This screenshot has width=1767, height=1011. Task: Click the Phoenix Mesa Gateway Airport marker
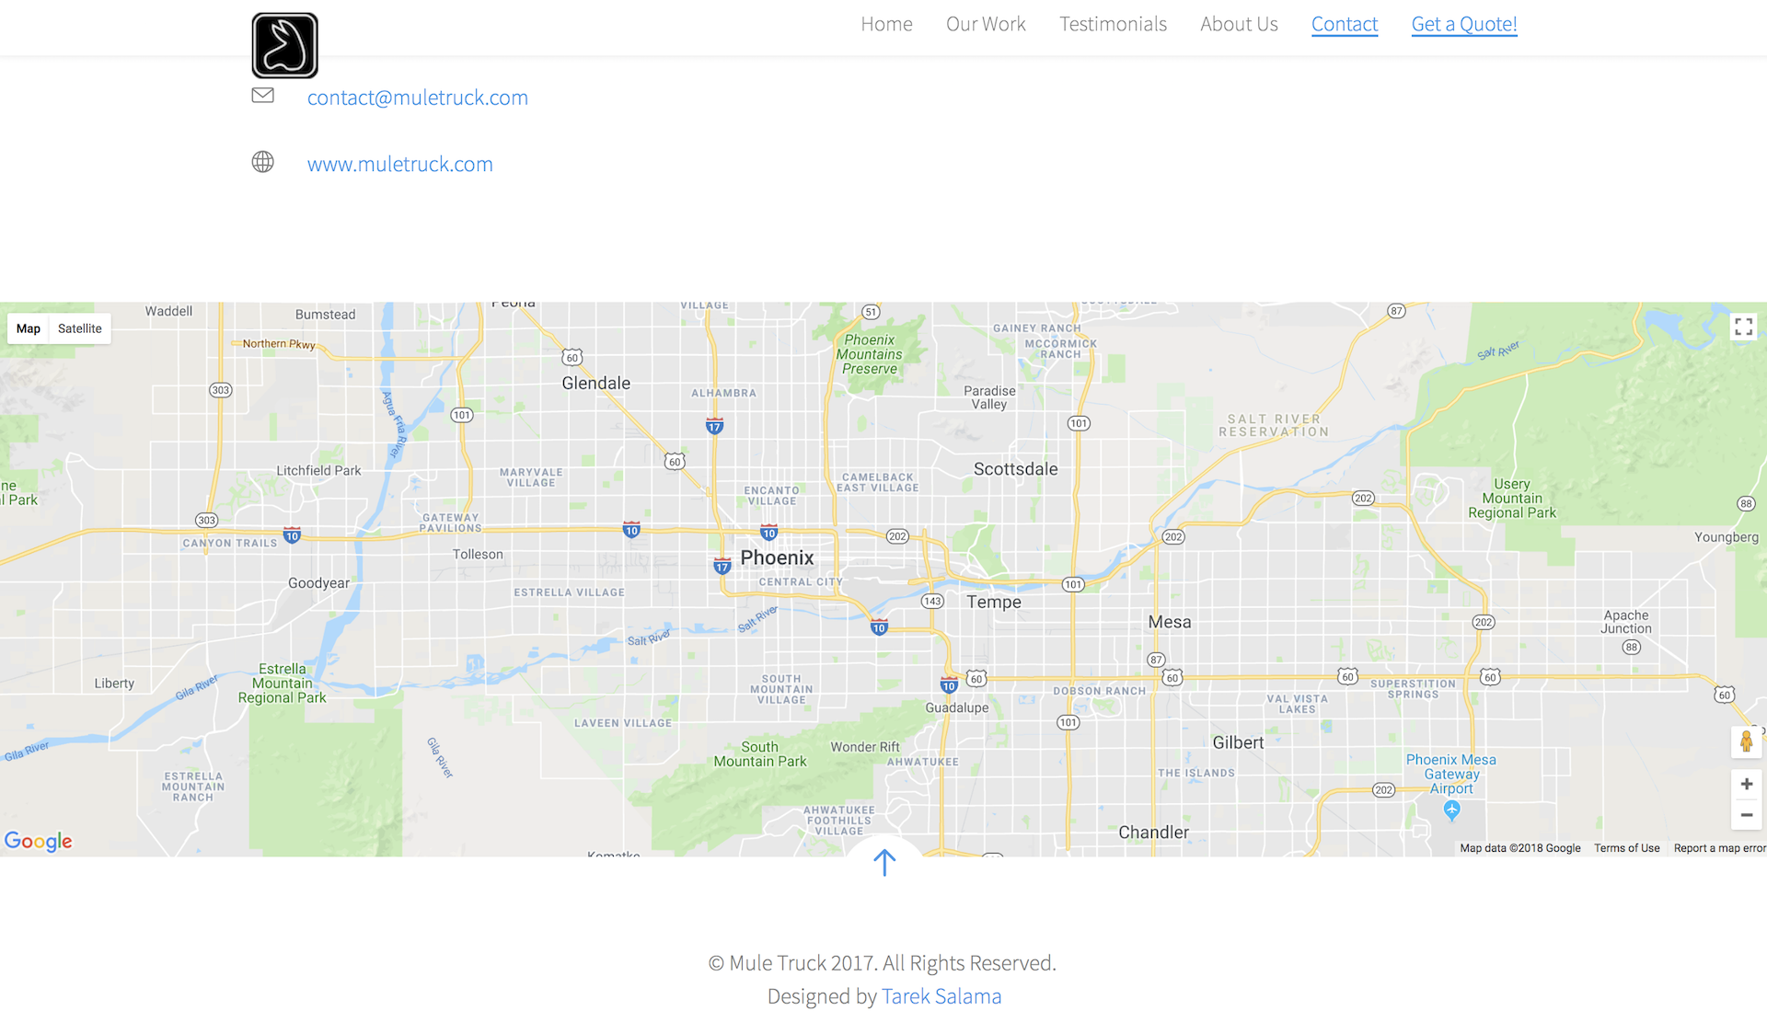pos(1451,809)
